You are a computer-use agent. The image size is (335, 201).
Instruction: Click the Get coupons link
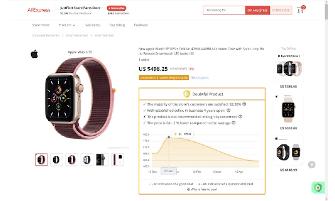pos(200,77)
